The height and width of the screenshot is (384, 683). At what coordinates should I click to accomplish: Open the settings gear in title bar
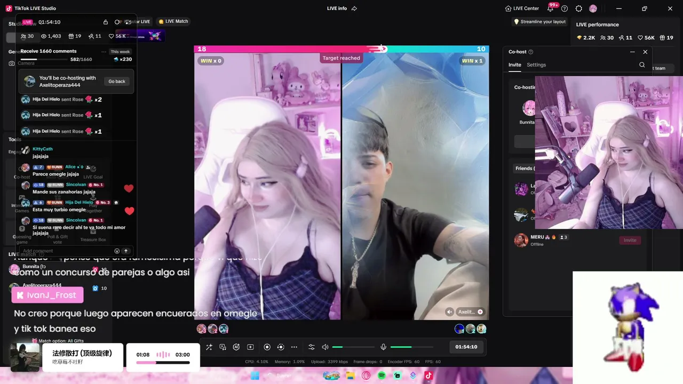(579, 9)
